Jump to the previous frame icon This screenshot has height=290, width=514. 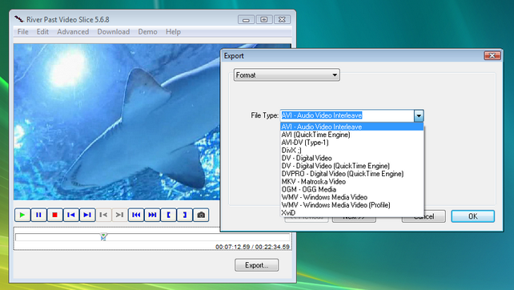pos(70,215)
